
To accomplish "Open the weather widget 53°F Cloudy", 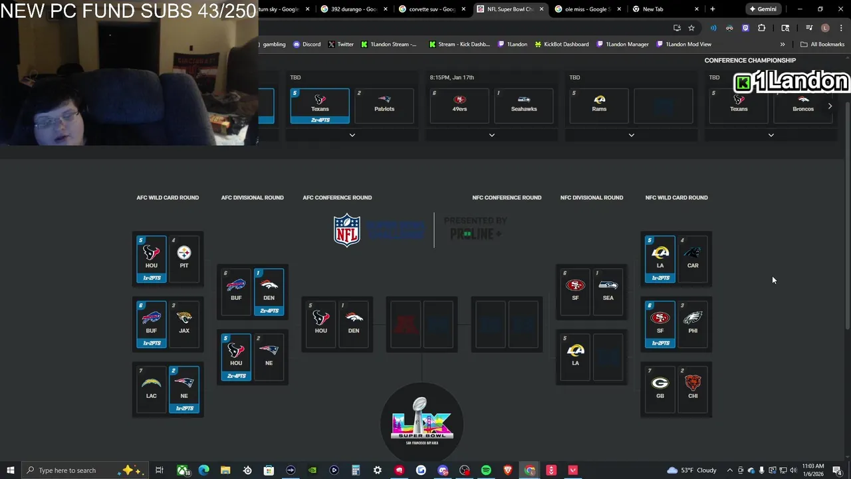I will click(692, 470).
